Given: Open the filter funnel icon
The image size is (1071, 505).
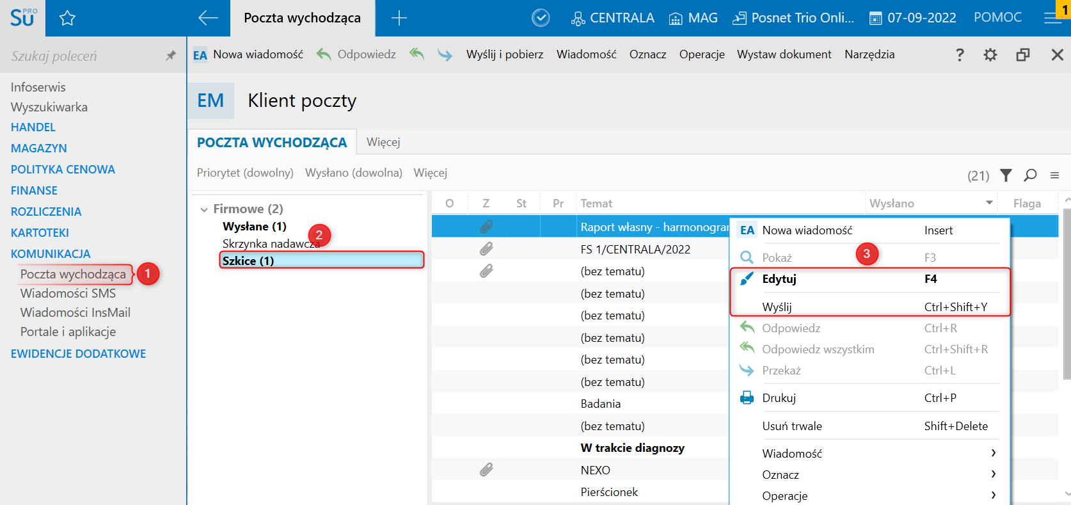Looking at the screenshot, I should (1006, 175).
